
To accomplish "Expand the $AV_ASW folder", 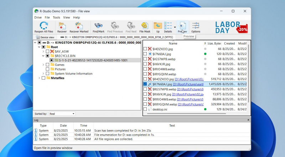I will click(43, 51).
